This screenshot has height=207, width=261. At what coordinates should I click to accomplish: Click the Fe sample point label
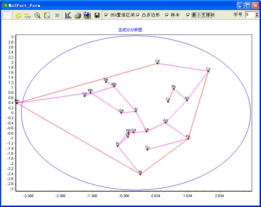click(188, 136)
